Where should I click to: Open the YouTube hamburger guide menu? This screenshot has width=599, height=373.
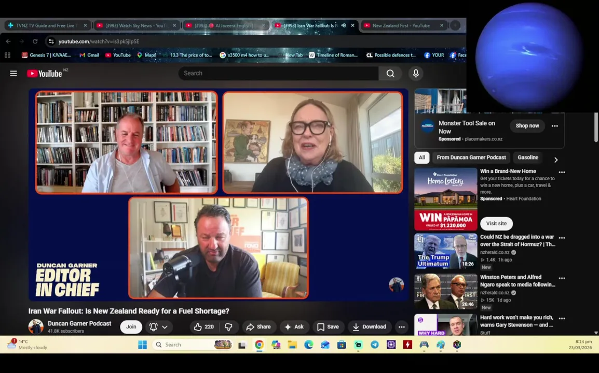13,73
